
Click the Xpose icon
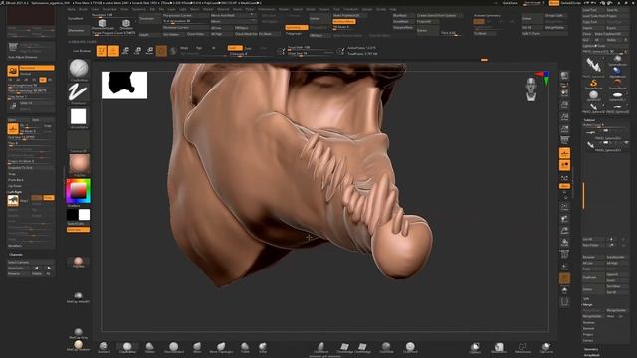(564, 301)
